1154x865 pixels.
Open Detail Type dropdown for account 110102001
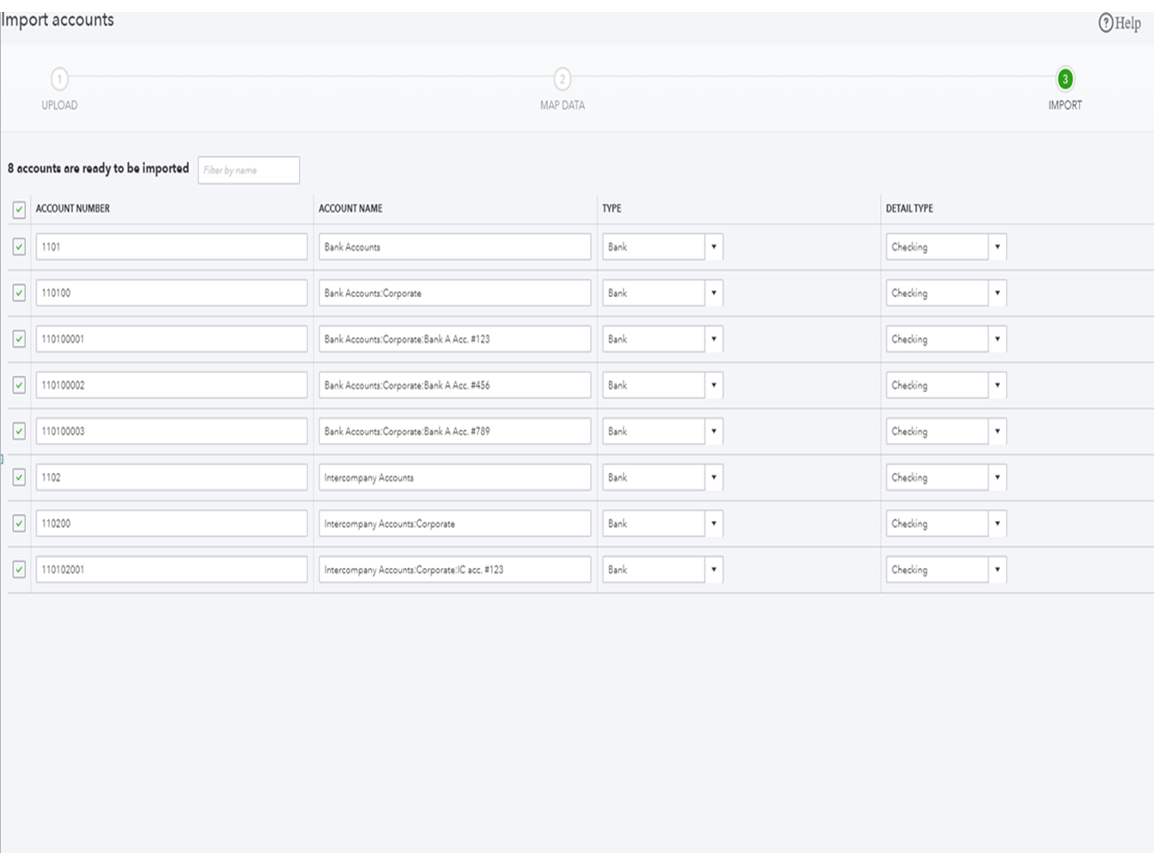click(997, 570)
